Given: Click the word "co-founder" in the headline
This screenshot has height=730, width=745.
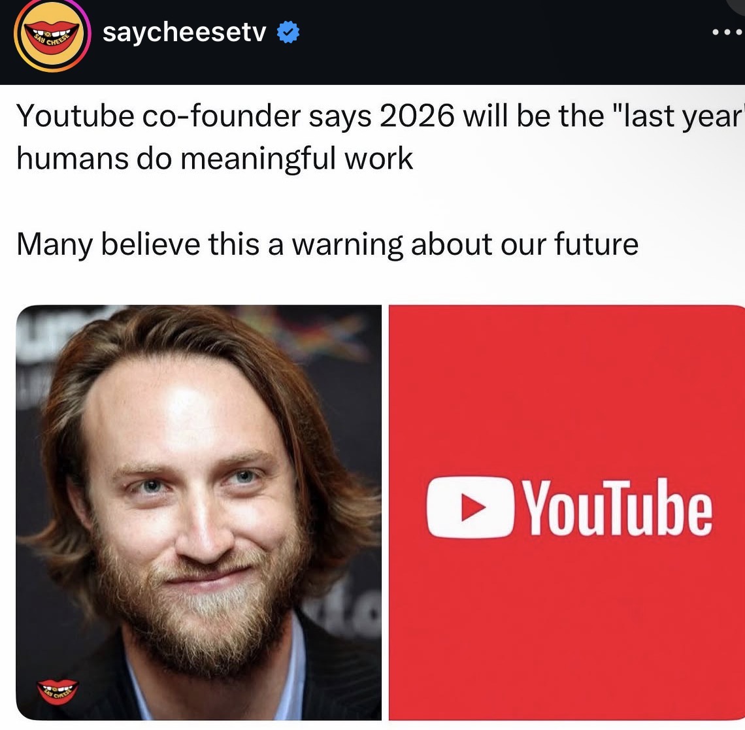Looking at the screenshot, I should pyautogui.click(x=221, y=116).
